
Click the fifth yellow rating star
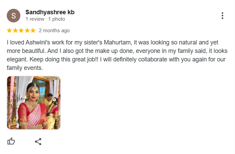pos(33,31)
